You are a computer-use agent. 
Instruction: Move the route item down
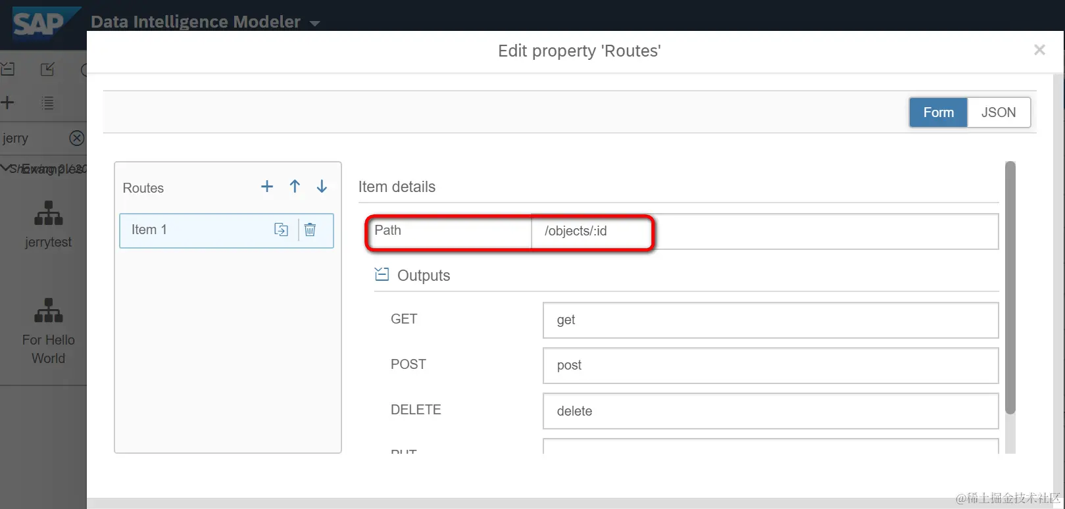click(322, 186)
